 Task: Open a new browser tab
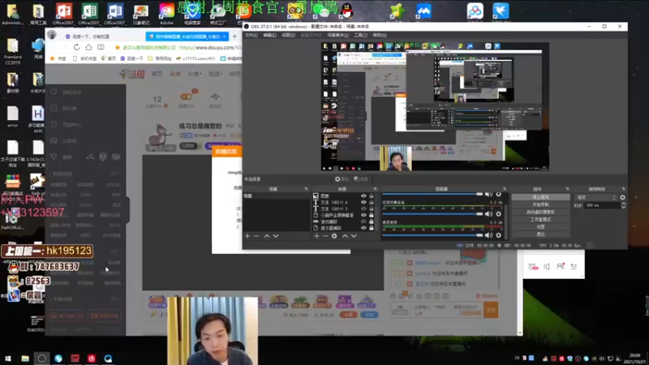click(x=234, y=36)
